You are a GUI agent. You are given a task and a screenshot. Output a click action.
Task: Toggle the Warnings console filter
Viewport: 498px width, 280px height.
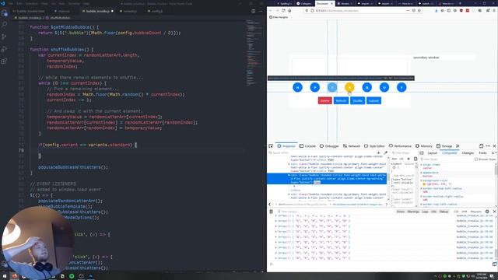click(413, 212)
